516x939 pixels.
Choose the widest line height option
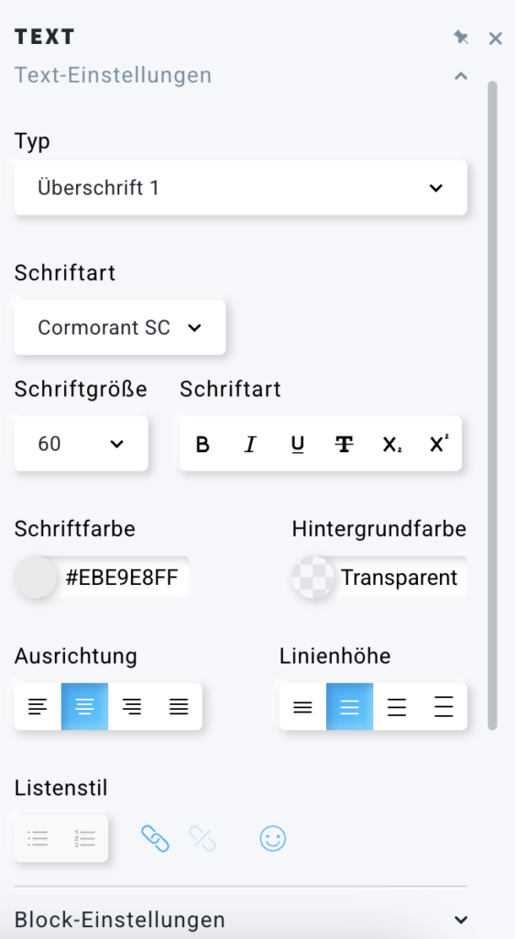(444, 707)
